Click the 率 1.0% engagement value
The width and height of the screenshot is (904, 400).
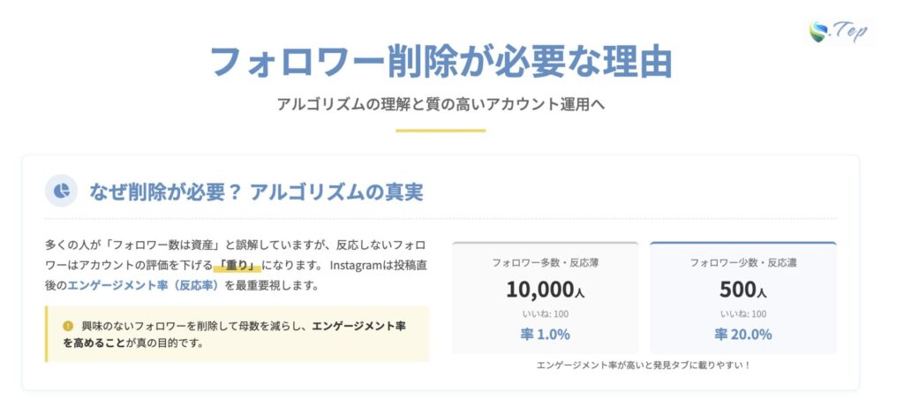tap(545, 334)
